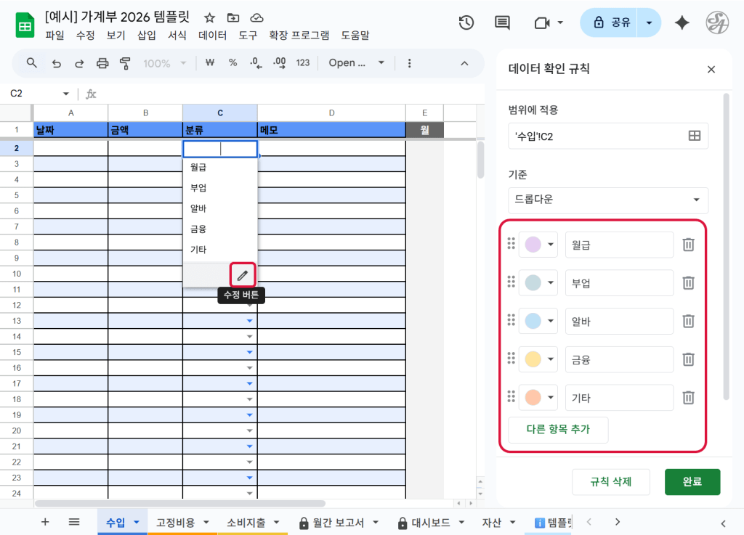Collapse the toolbar with the up chevron
The image size is (744, 535).
[x=465, y=63]
